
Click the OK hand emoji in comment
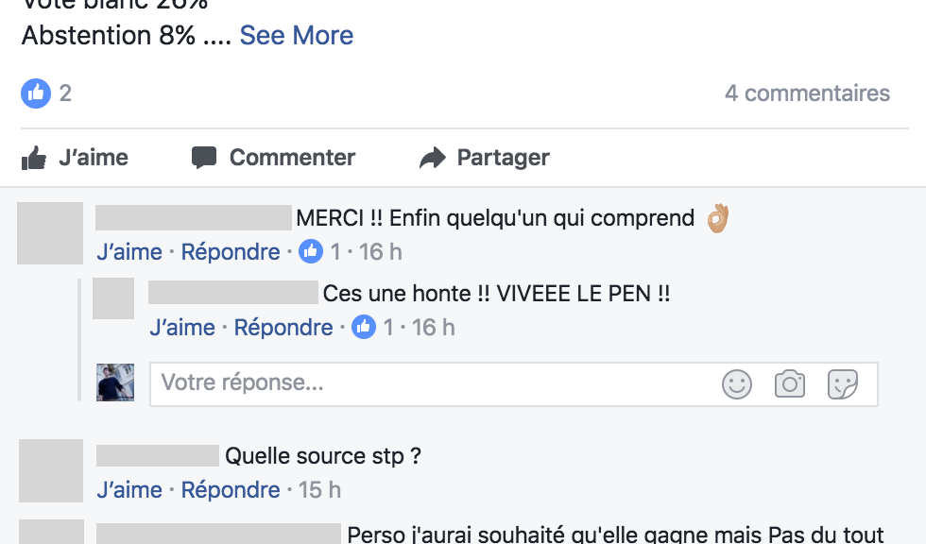(x=718, y=218)
